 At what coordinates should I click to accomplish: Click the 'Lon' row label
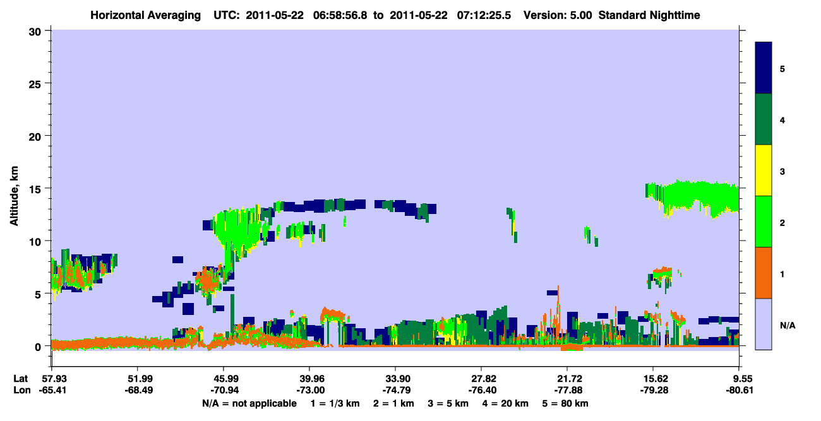(21, 390)
